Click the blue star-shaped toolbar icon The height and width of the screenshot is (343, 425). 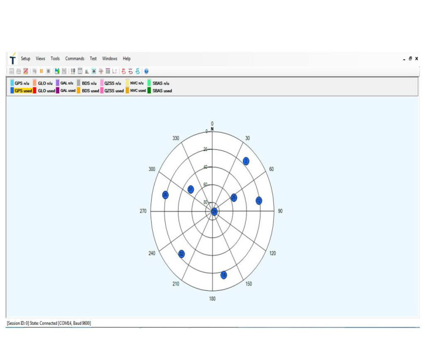coord(93,71)
